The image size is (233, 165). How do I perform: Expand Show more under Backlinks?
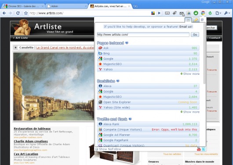point(190,112)
